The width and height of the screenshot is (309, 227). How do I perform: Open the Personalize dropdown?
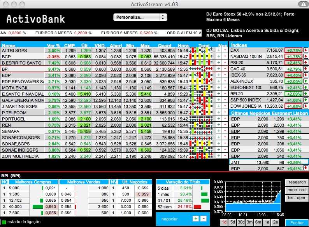(x=140, y=17)
